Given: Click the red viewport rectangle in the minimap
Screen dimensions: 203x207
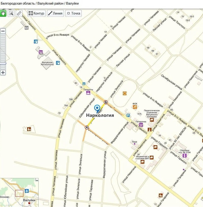Looking at the screenshot, I should (x=19, y=193).
